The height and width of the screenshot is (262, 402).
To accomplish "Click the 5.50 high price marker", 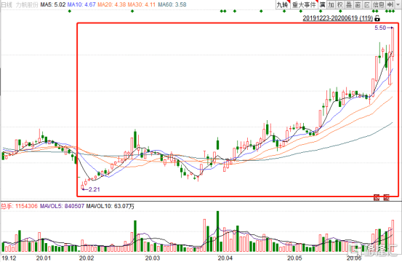I will tap(380, 28).
